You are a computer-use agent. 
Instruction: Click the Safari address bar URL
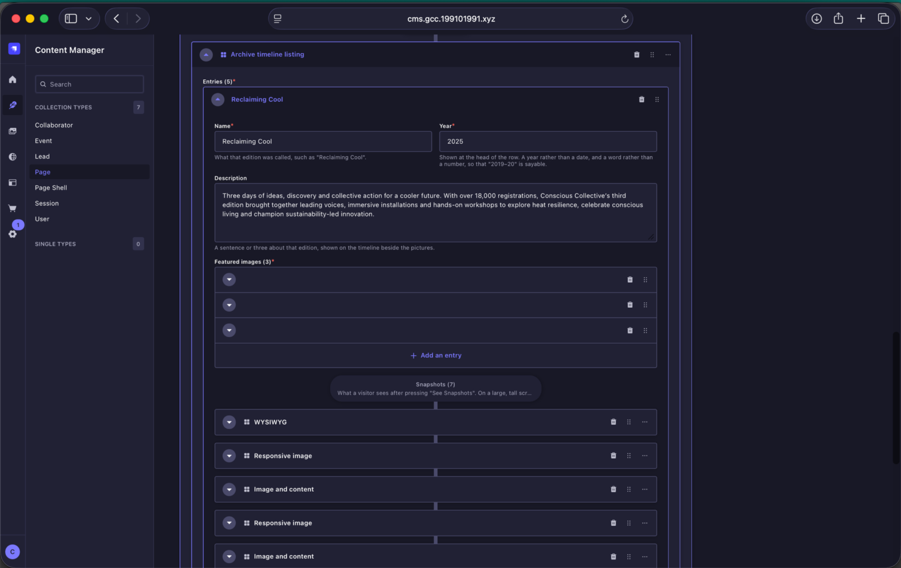click(x=451, y=19)
